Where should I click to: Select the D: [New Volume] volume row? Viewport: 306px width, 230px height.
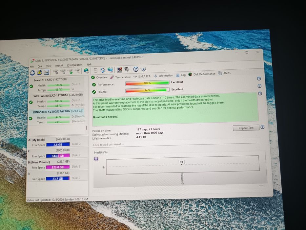click(58, 165)
